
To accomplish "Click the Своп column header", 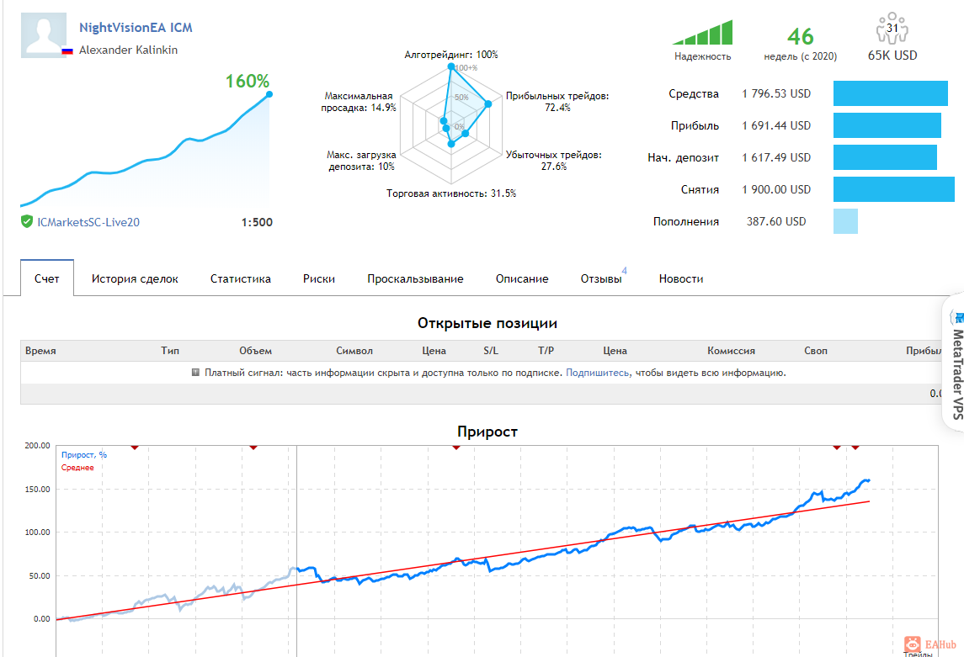I will pos(816,351).
